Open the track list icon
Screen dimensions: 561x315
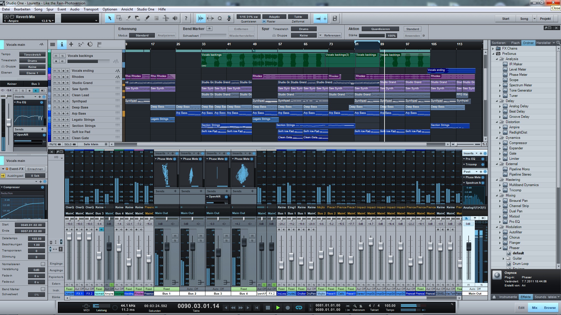point(53,44)
